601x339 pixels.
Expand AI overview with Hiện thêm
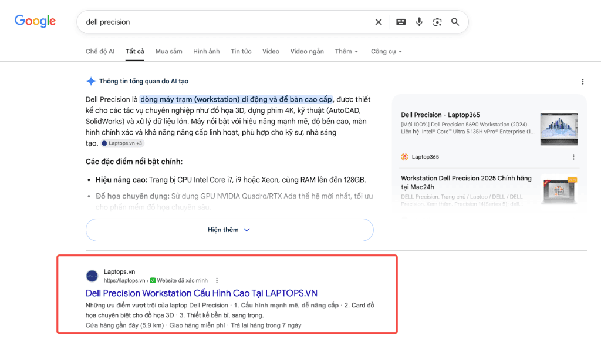[x=229, y=230]
